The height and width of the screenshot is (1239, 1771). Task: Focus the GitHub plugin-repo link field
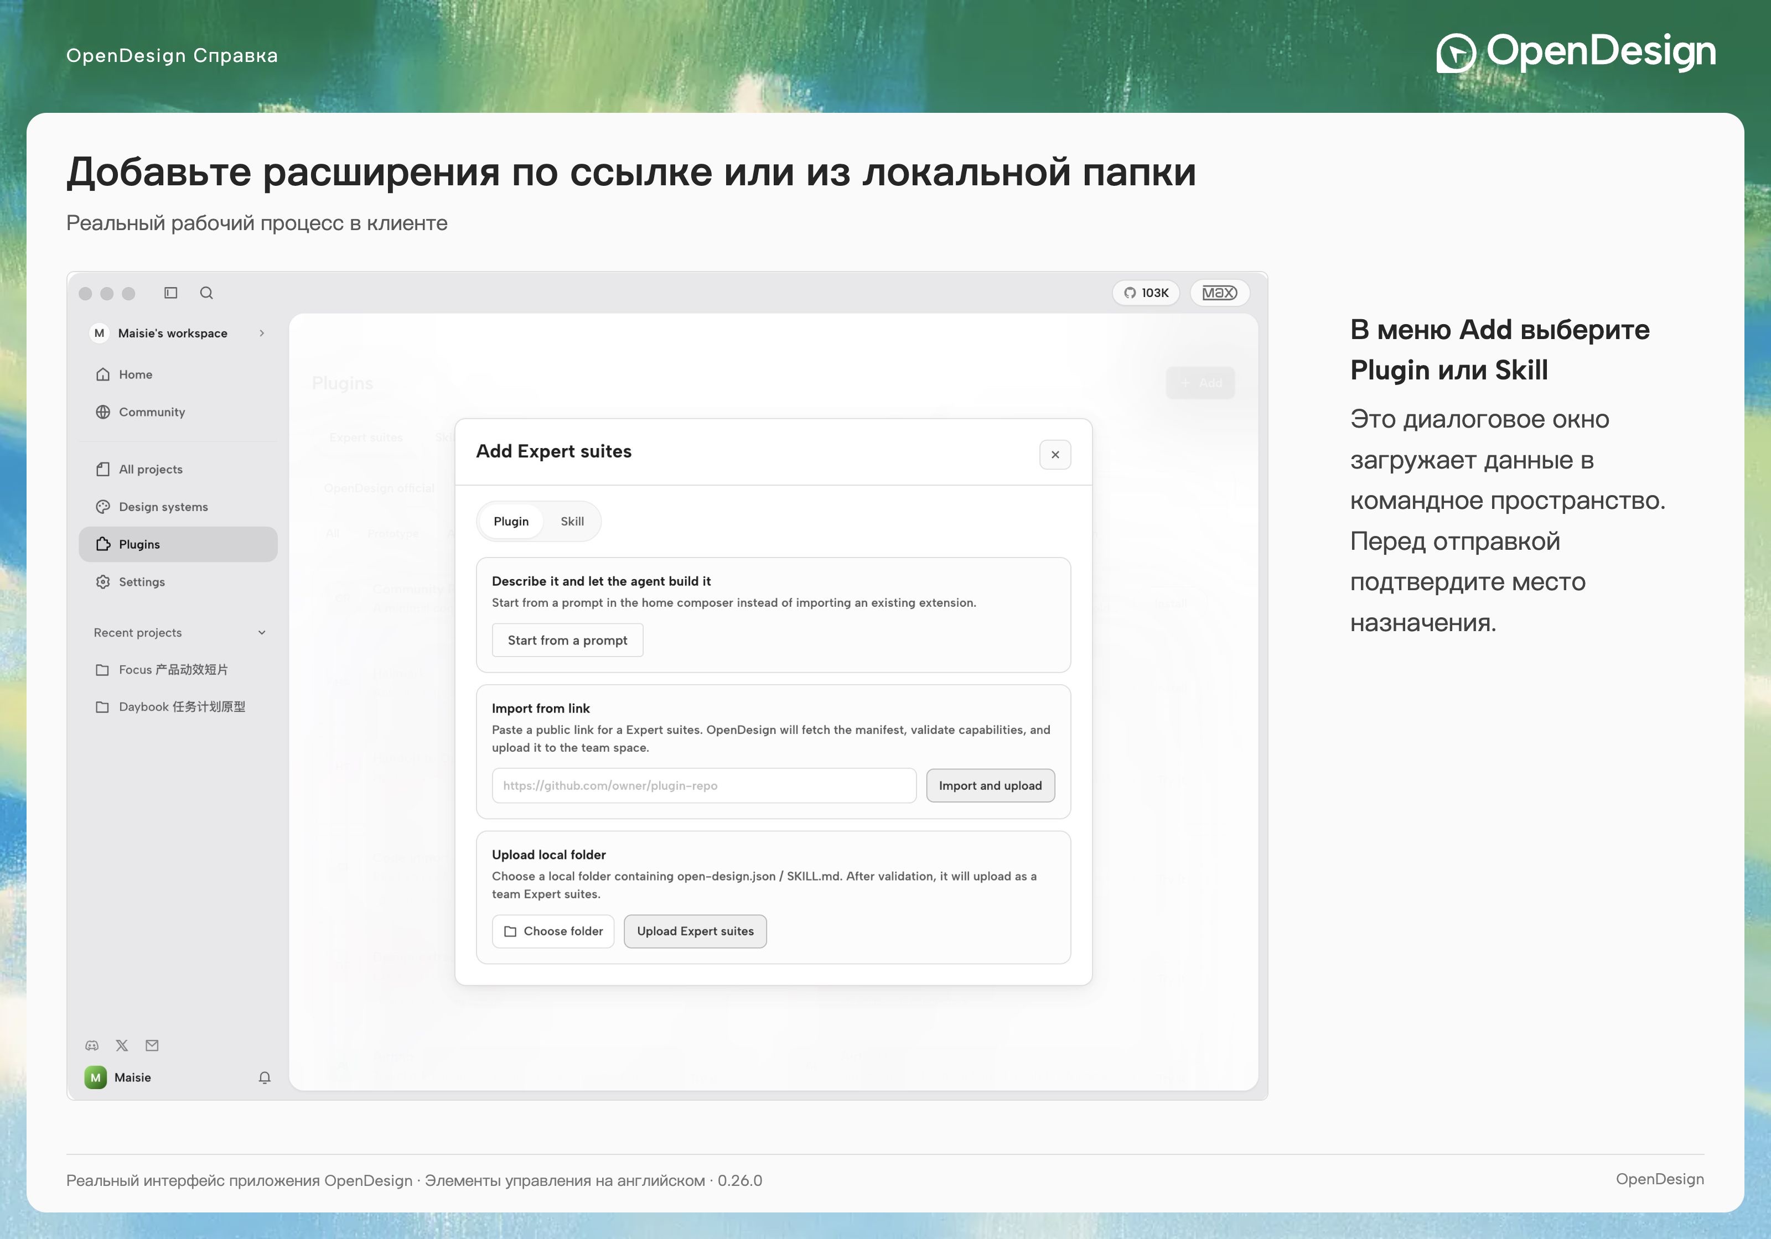click(x=704, y=785)
